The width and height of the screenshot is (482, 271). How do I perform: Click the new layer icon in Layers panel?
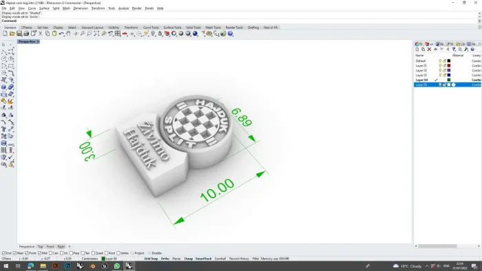click(417, 50)
